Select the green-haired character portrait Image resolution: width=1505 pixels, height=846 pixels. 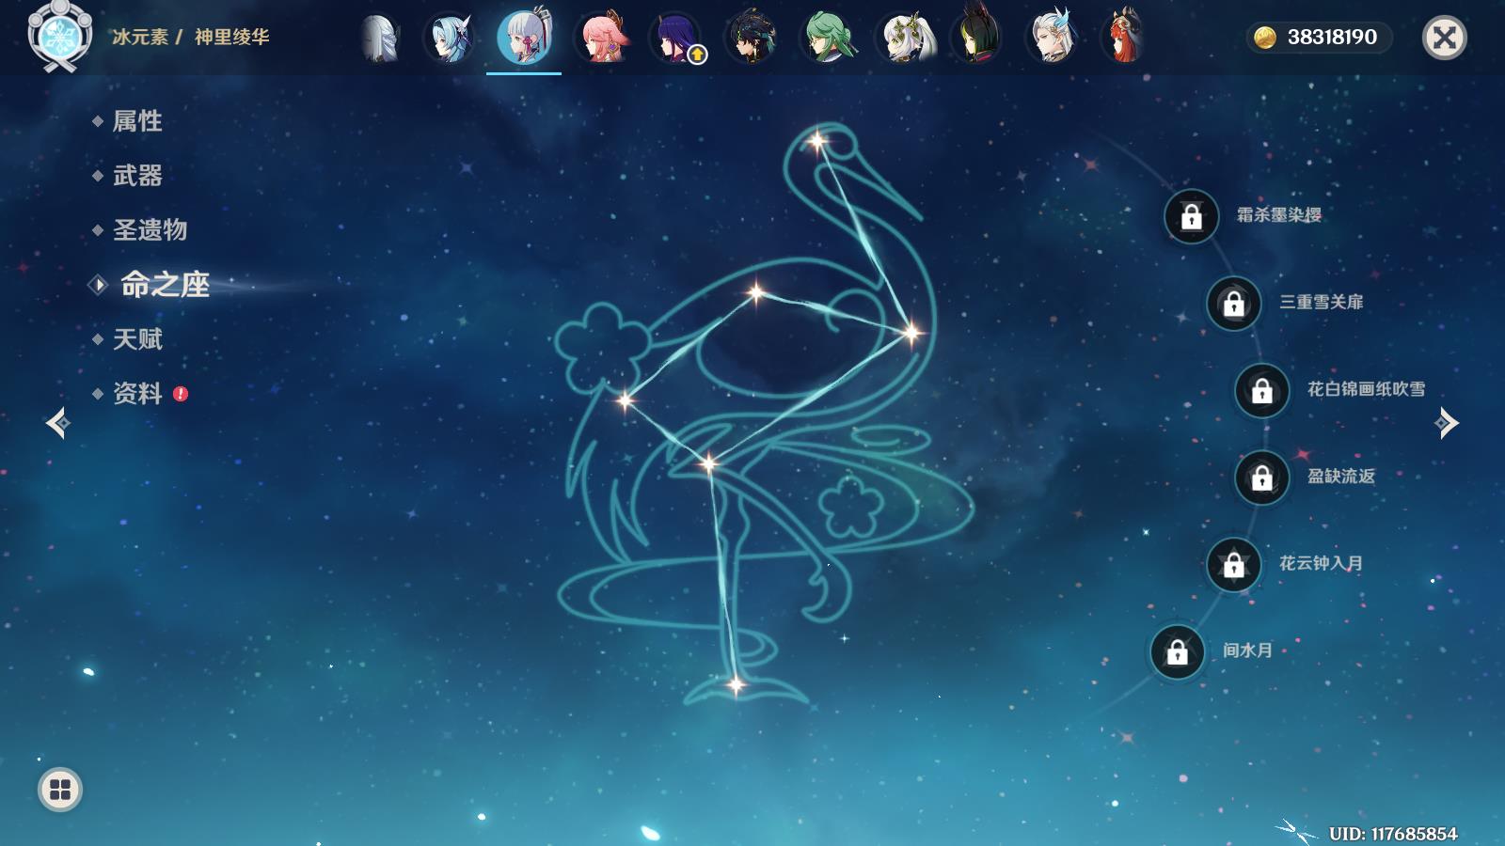pos(828,38)
